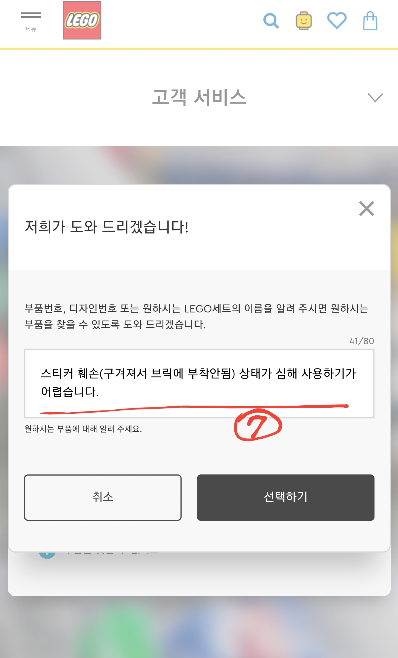The height and width of the screenshot is (658, 398).
Task: Close the help dialog with X
Action: (x=366, y=208)
